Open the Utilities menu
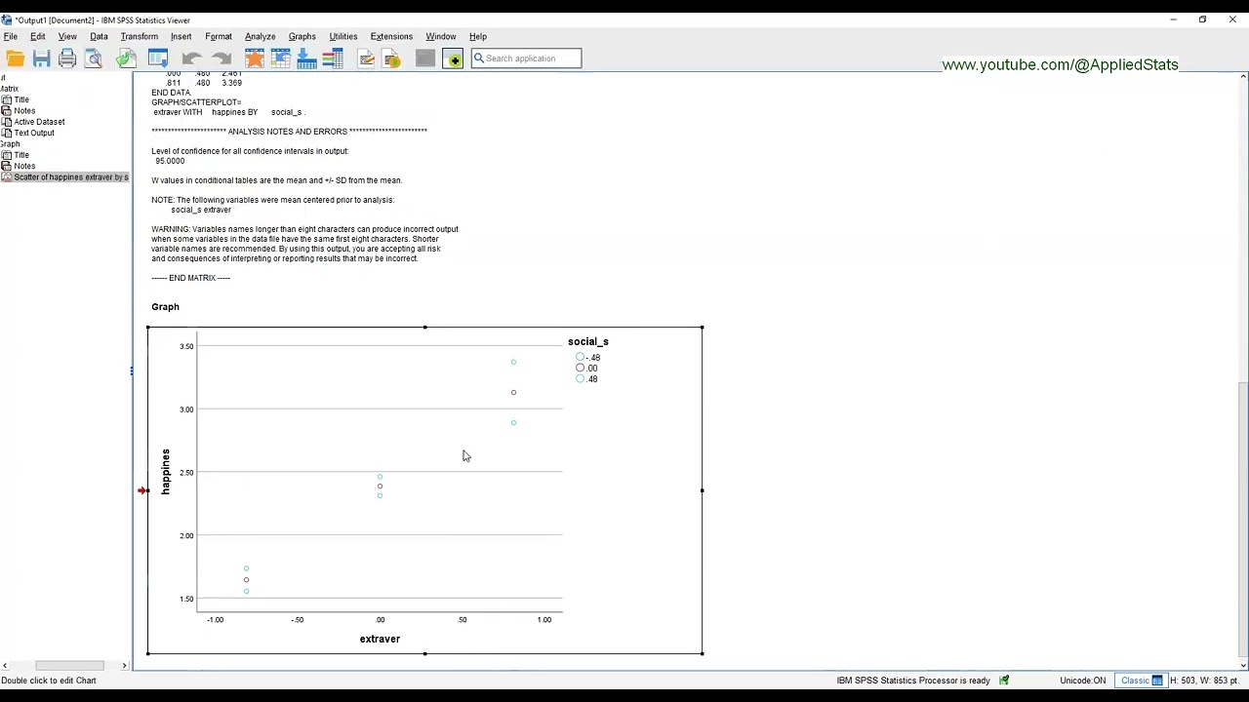Screen dimensions: 1249x702 [x=343, y=36]
